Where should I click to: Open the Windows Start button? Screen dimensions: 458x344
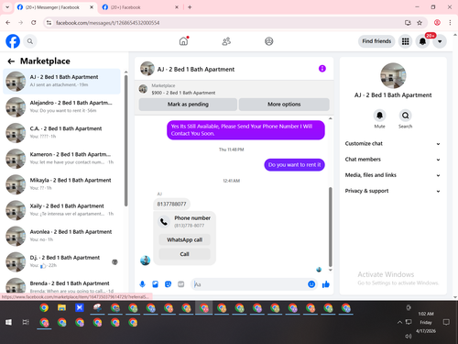[x=8, y=322]
